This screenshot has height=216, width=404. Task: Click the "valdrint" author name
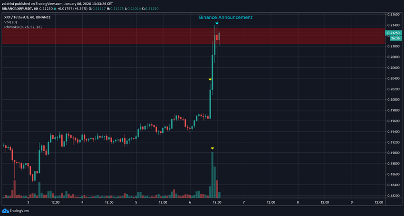click(x=8, y=4)
